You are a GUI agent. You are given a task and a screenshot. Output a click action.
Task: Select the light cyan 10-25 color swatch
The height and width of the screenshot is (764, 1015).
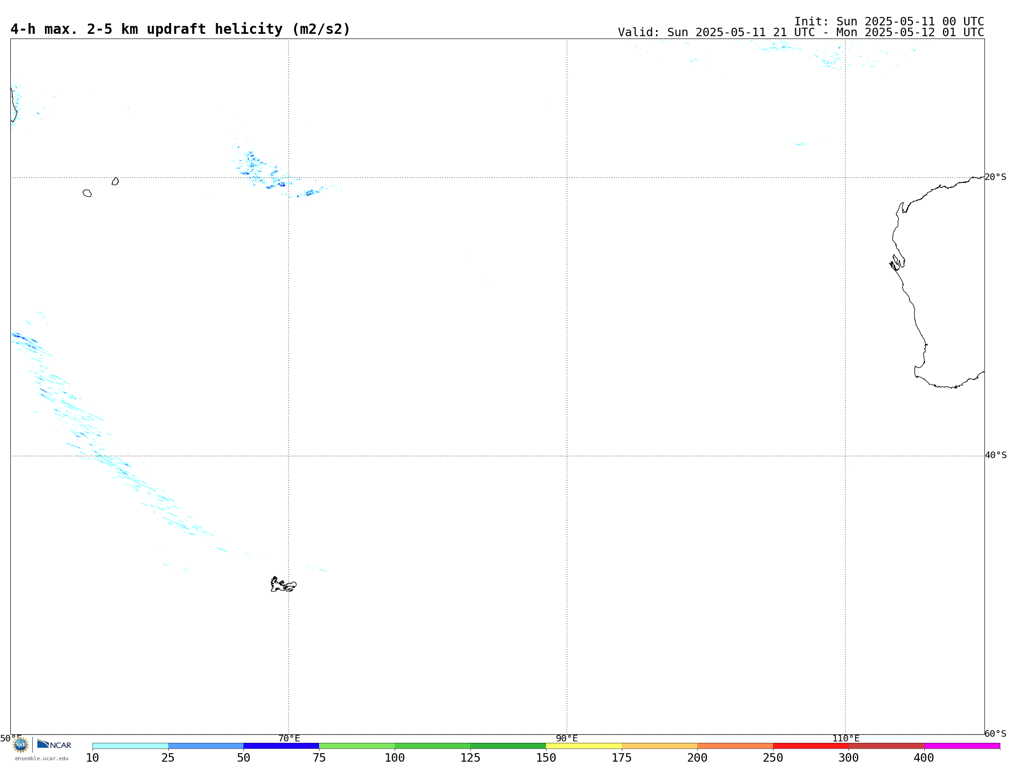tap(130, 746)
